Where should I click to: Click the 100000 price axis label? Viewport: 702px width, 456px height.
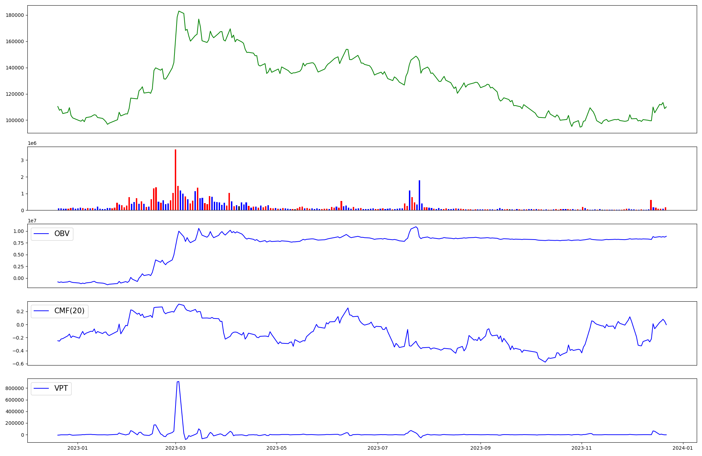point(15,120)
